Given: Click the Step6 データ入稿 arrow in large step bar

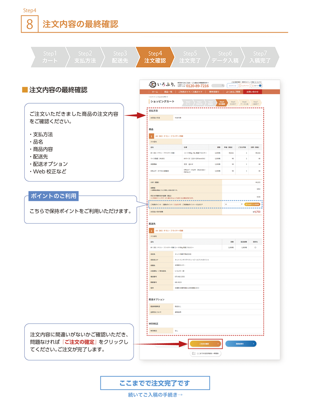Looking at the screenshot, I should (225, 57).
